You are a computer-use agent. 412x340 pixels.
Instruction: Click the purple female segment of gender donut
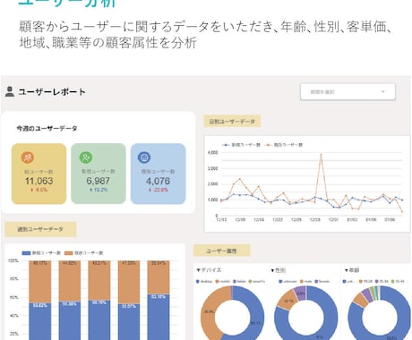click(301, 293)
